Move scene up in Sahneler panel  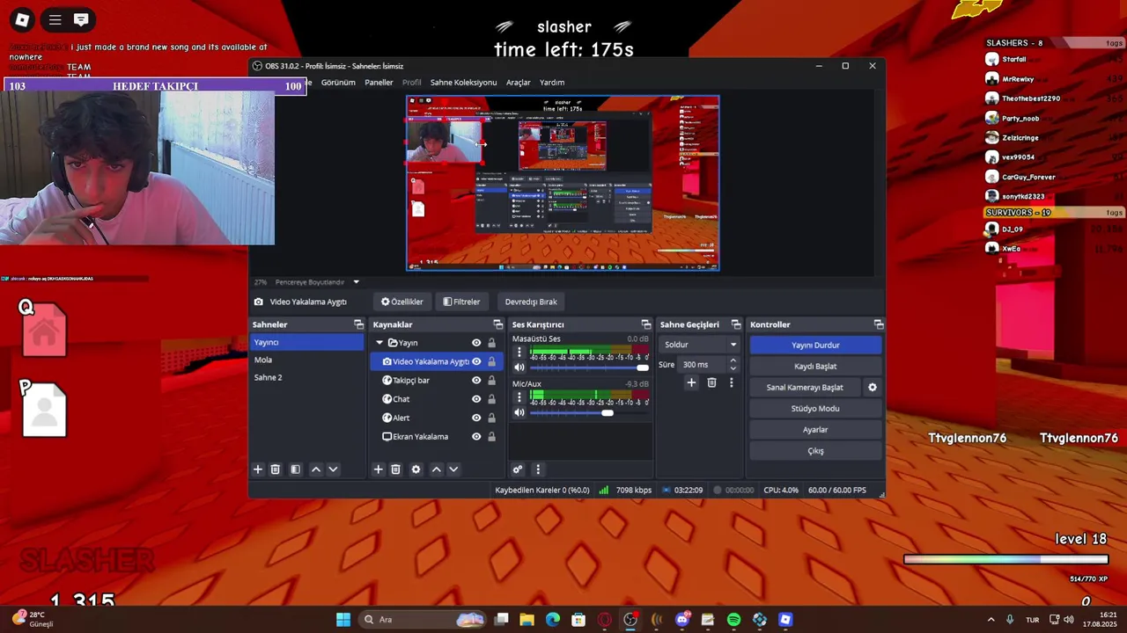point(316,469)
